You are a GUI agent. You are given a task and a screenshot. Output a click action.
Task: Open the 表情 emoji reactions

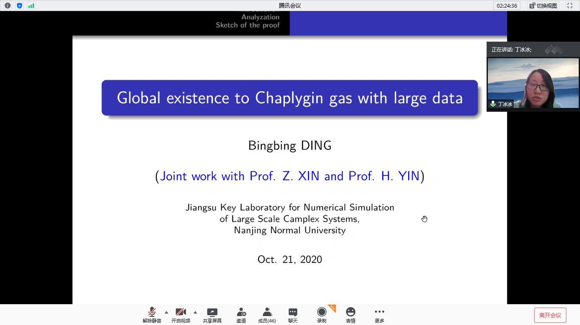[350, 312]
